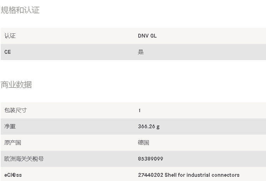
Task: Click the 德国 country of origin value
Action: (144, 143)
